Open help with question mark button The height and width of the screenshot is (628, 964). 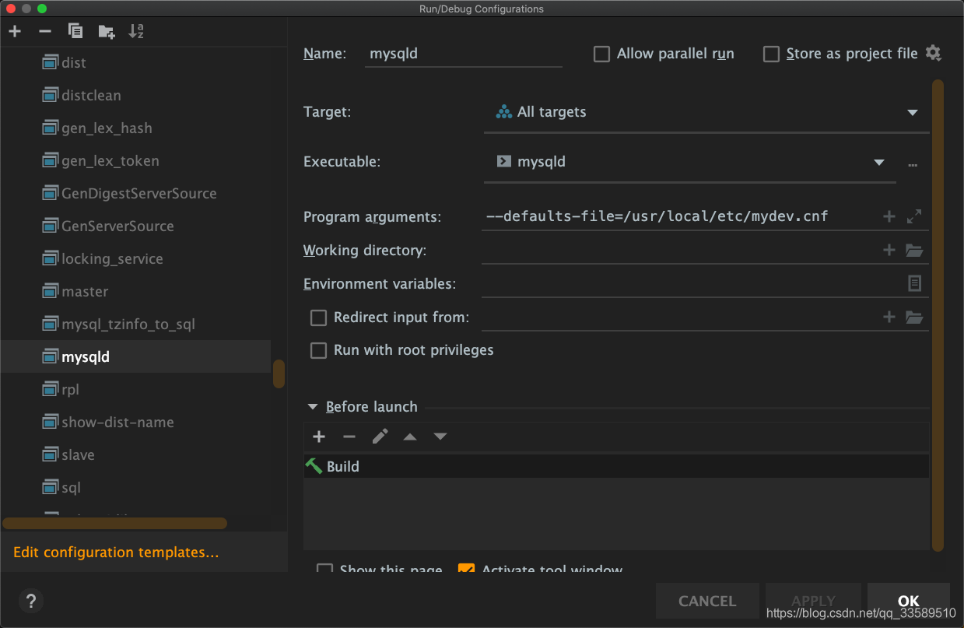pyautogui.click(x=31, y=601)
